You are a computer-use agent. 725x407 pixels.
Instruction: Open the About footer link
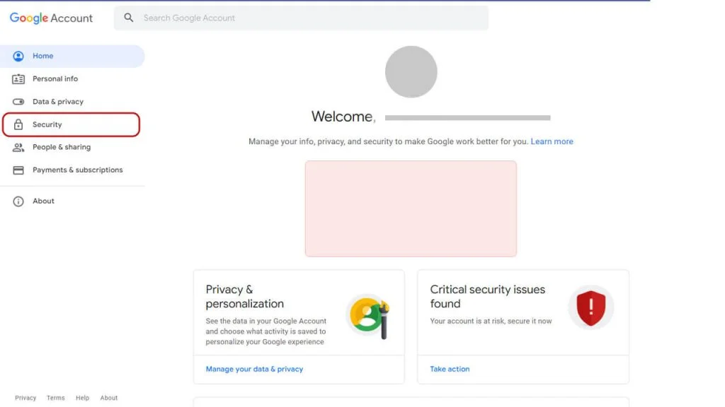coord(108,398)
